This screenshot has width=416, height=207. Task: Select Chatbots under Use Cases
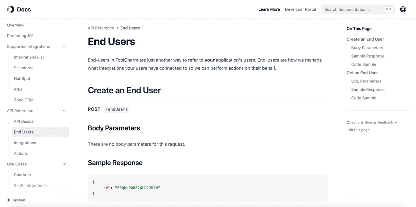coord(22,174)
